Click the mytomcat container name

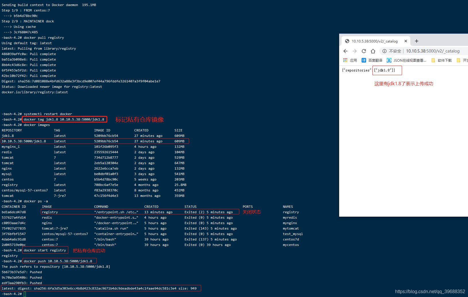[x=291, y=228]
